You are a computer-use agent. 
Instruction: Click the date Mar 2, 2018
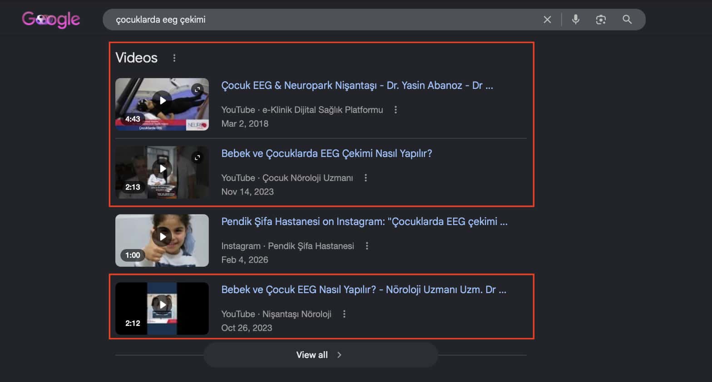click(x=245, y=123)
